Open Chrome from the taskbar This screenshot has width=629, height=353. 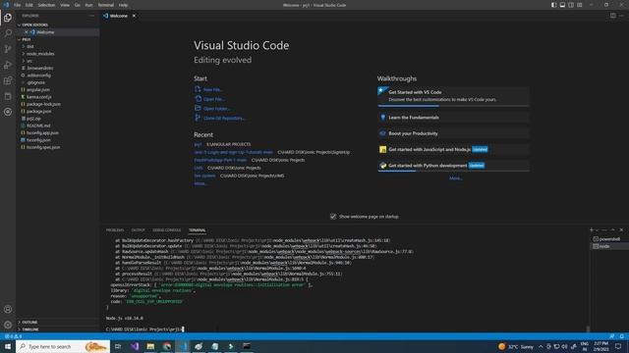tap(167, 346)
